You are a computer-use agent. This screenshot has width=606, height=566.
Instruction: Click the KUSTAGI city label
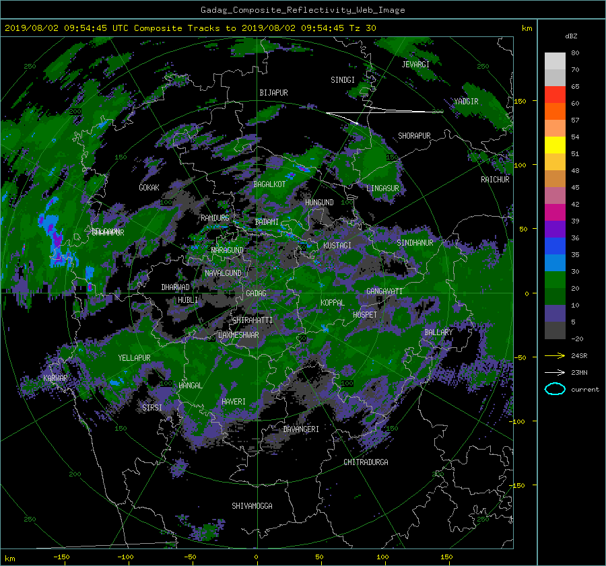point(337,246)
